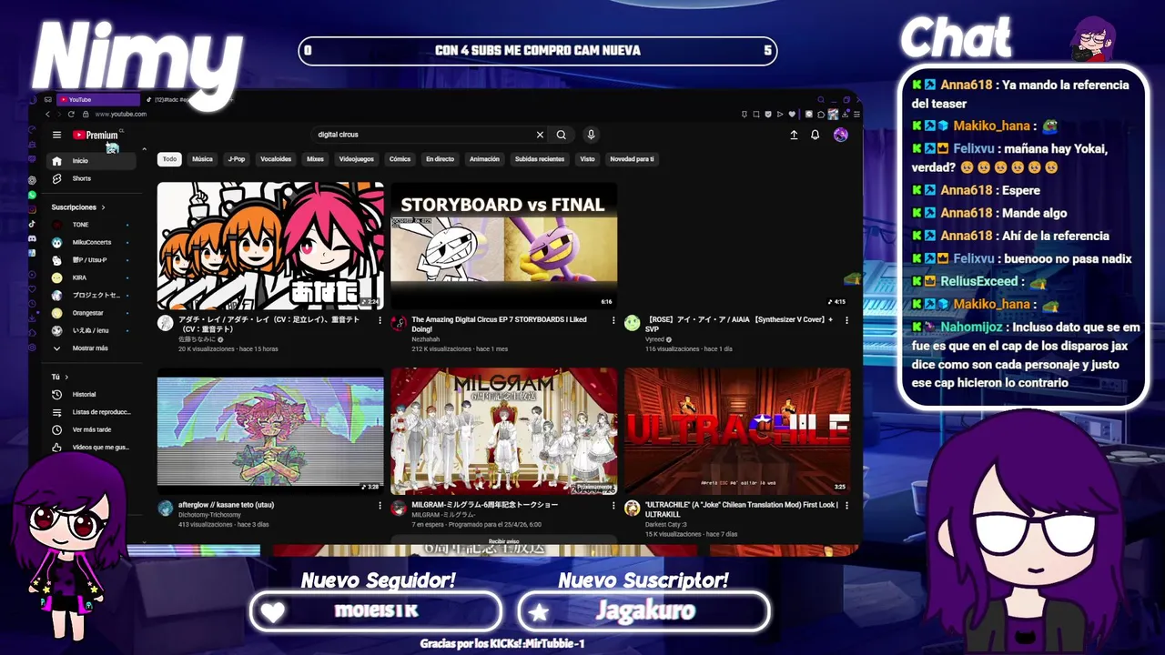Click the browser address bar www.youtube.com

(x=121, y=115)
